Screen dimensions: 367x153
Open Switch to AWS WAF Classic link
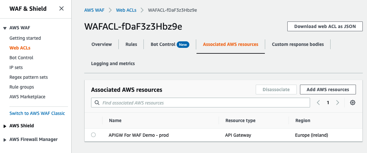pyautogui.click(x=37, y=113)
